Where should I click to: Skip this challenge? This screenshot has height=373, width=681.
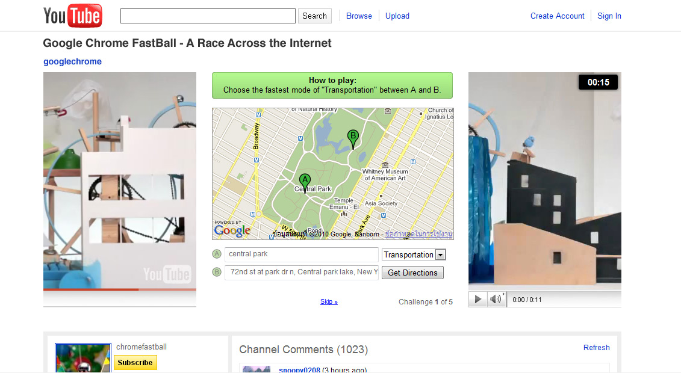(x=329, y=302)
